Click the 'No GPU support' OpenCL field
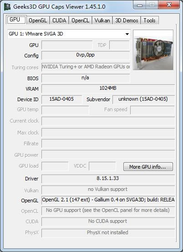 click(108, 211)
